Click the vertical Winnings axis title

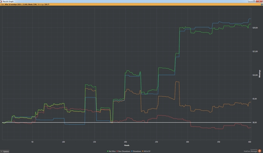tap(260, 74)
